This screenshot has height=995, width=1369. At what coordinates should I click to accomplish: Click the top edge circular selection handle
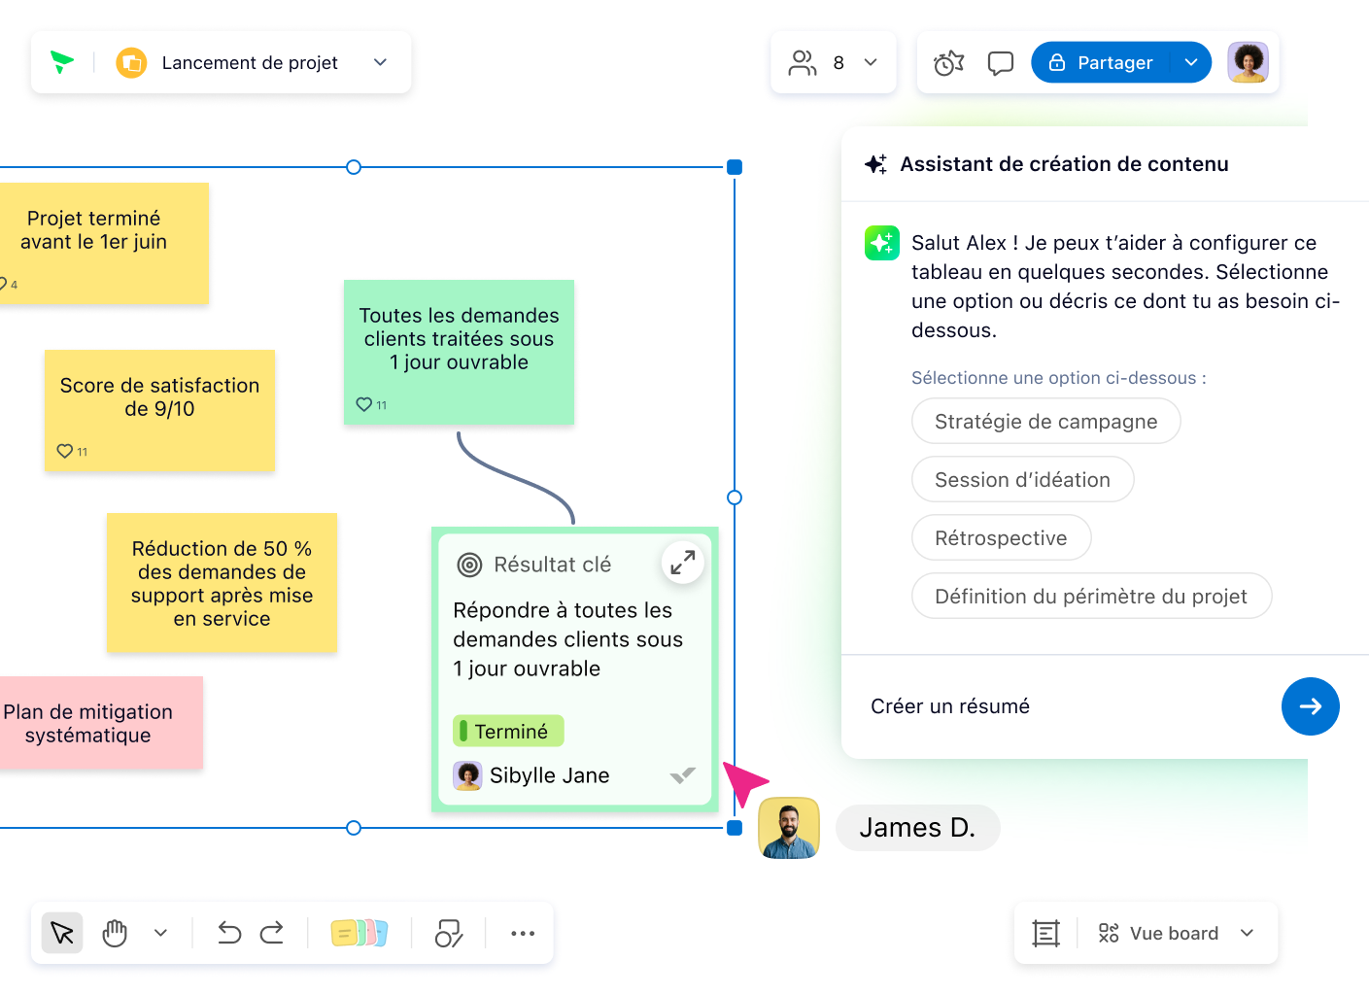point(354,167)
